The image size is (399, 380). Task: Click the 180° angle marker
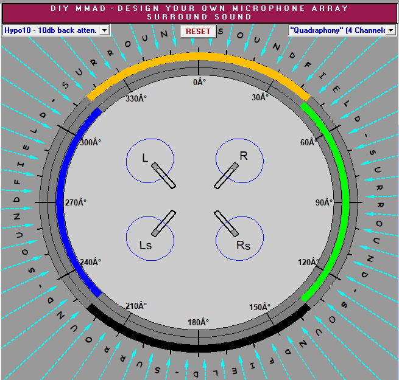[199, 322]
